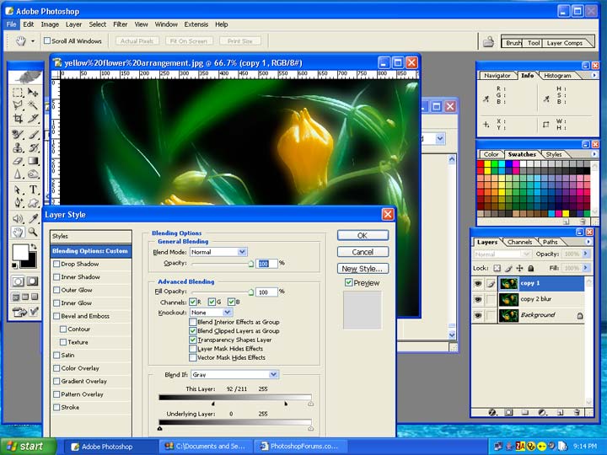Click the Hand tool

18,232
